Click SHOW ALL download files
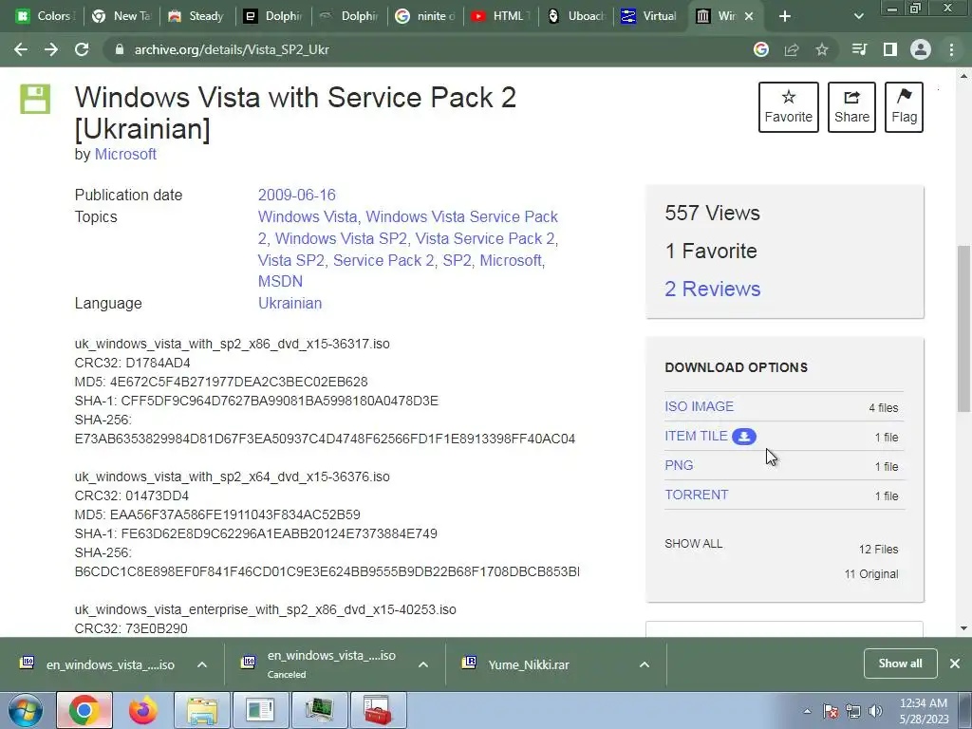This screenshot has width=972, height=729. pos(693,544)
